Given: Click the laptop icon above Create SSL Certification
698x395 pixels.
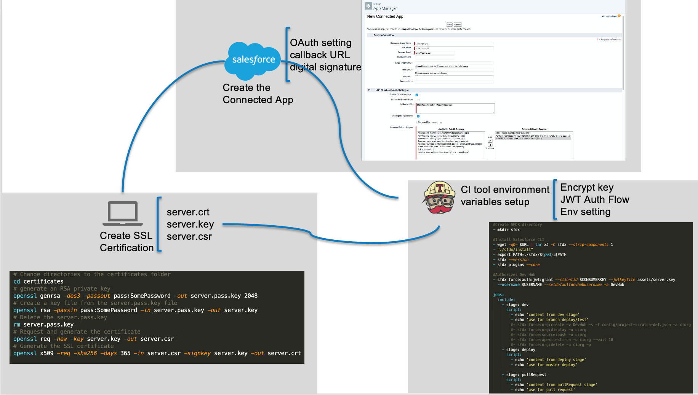Looking at the screenshot, I should click(x=123, y=213).
